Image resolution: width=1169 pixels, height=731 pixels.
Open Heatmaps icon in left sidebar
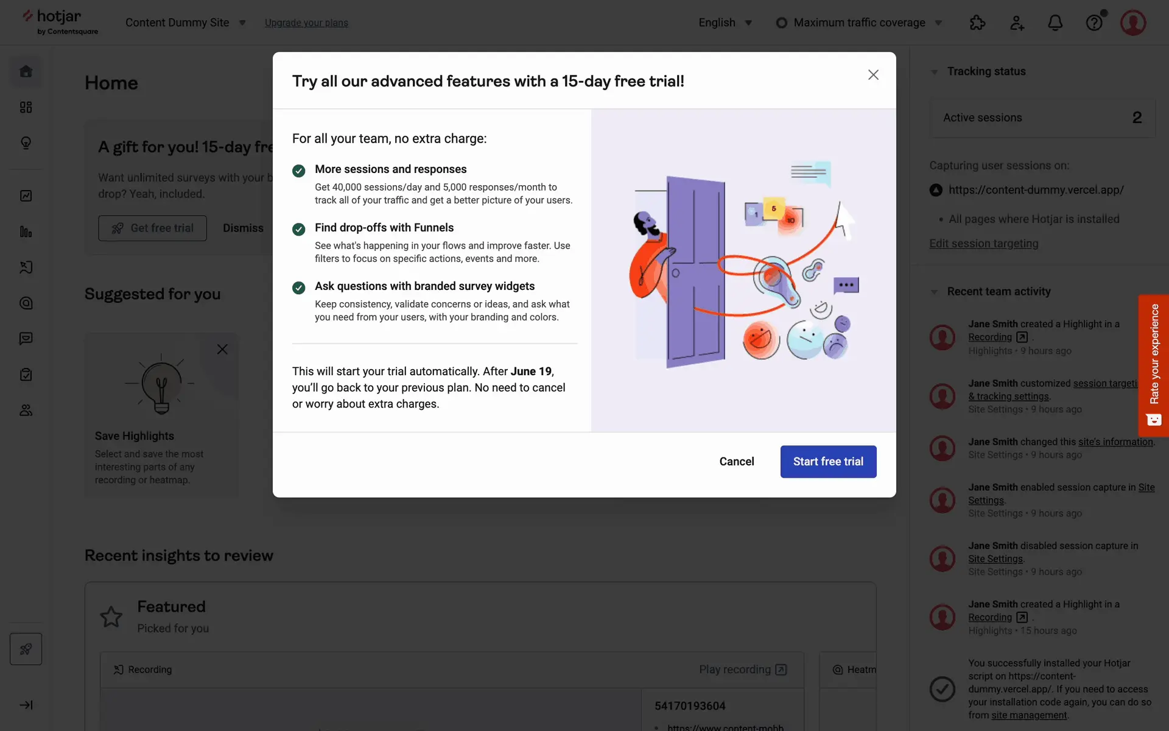click(x=26, y=303)
